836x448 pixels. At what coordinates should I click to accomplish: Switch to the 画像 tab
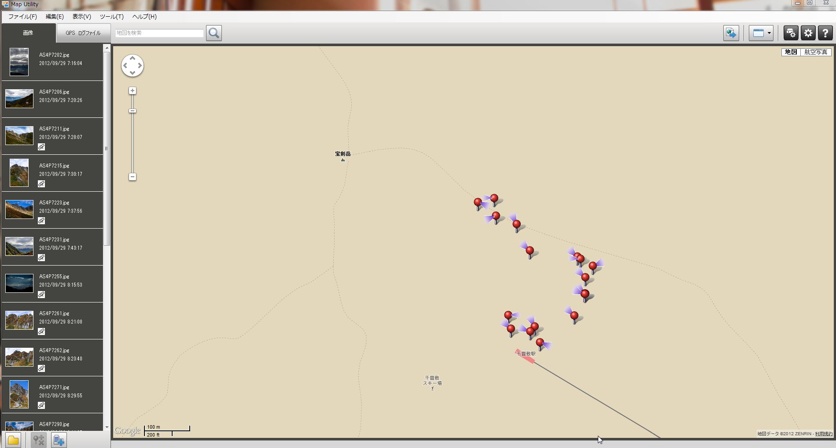click(28, 33)
